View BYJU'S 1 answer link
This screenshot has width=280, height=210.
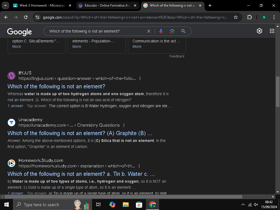tap(15, 106)
